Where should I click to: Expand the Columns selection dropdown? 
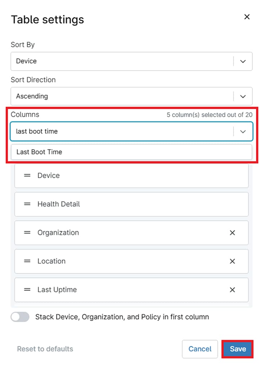click(242, 131)
